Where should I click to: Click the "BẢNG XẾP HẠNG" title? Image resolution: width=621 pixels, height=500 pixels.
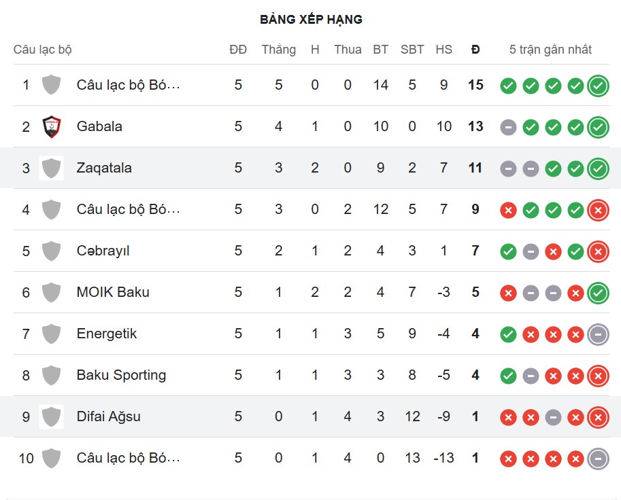(x=311, y=19)
